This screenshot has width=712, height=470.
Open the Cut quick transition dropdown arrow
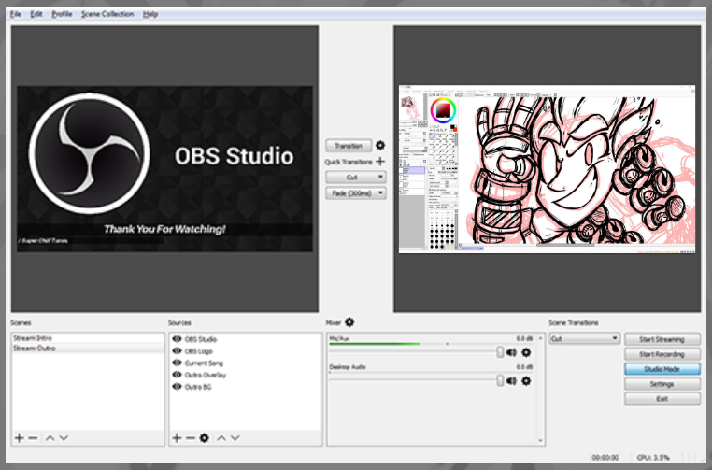(380, 177)
